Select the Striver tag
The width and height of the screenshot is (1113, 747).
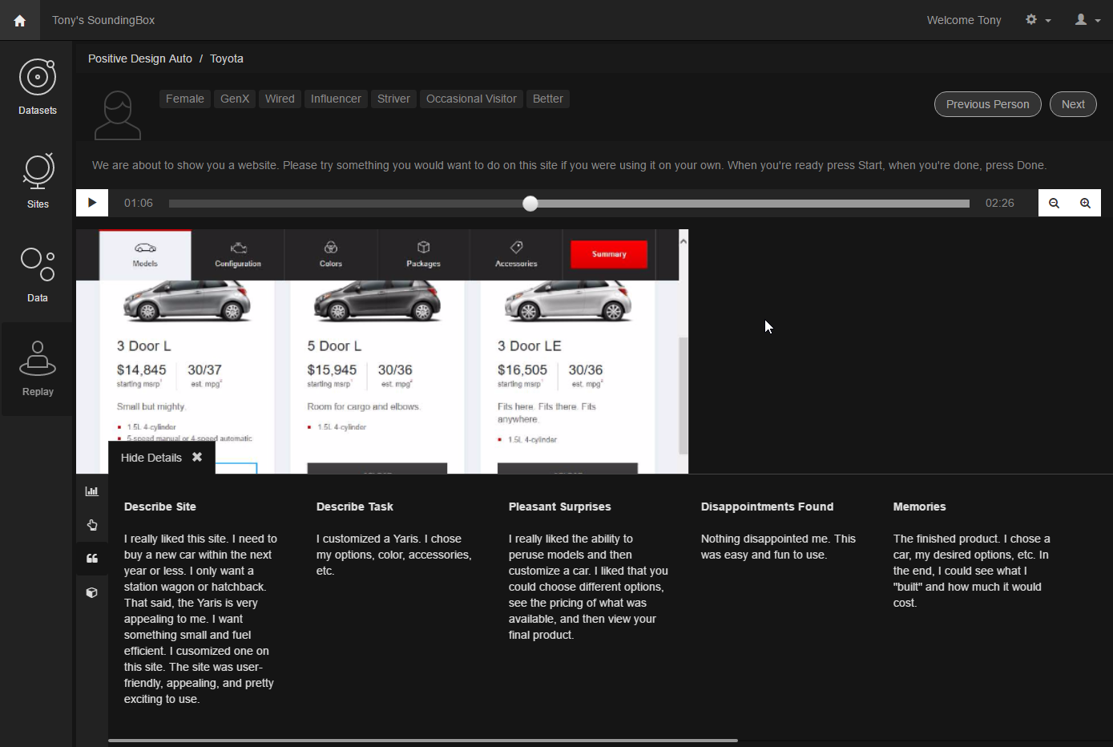(393, 99)
